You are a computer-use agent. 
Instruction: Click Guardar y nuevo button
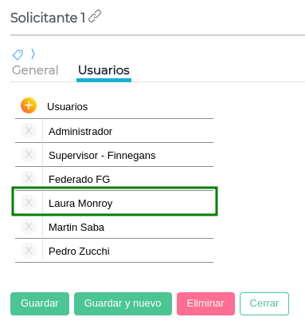click(123, 303)
